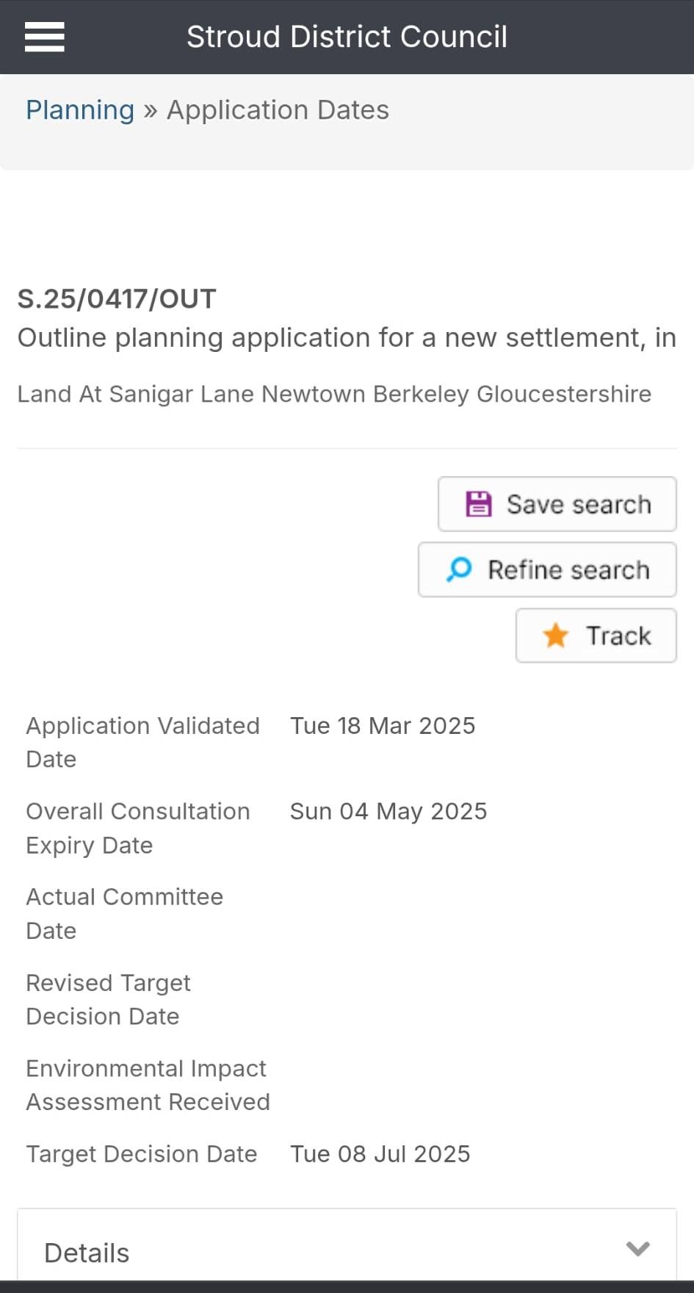Select the Tue 18 Mar 2025 validated date
This screenshot has height=1293, width=694.
[383, 726]
